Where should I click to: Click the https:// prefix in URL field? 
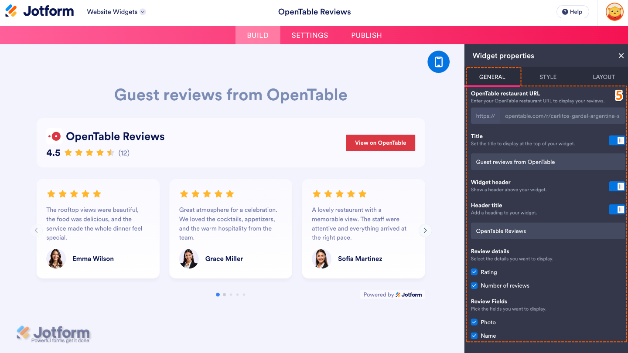pyautogui.click(x=485, y=116)
